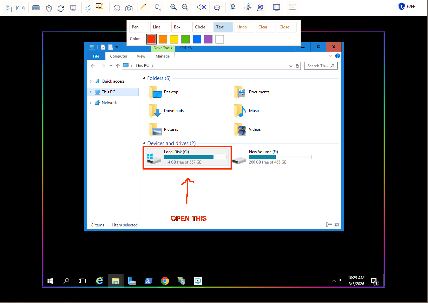Select the Circle drawing tool
Image resolution: width=428 pixels, height=303 pixels.
tap(202, 27)
